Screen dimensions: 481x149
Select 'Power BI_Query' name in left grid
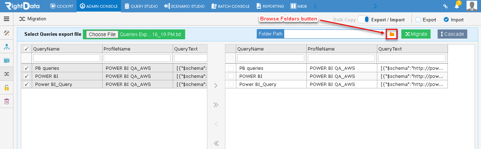pyautogui.click(x=54, y=84)
